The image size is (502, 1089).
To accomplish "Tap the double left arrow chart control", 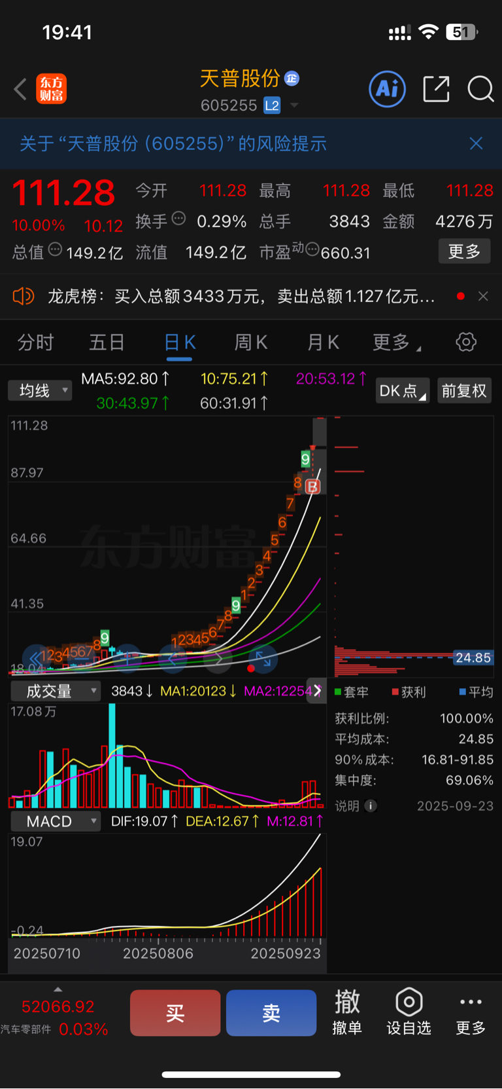I will pyautogui.click(x=37, y=659).
